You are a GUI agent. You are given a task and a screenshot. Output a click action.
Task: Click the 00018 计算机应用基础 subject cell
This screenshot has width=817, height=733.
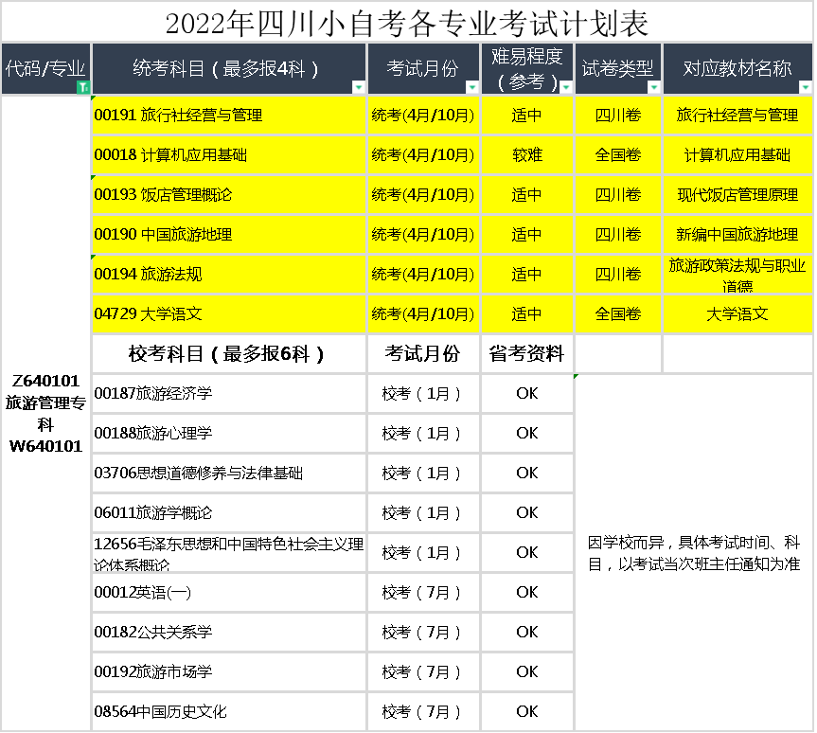point(228,155)
